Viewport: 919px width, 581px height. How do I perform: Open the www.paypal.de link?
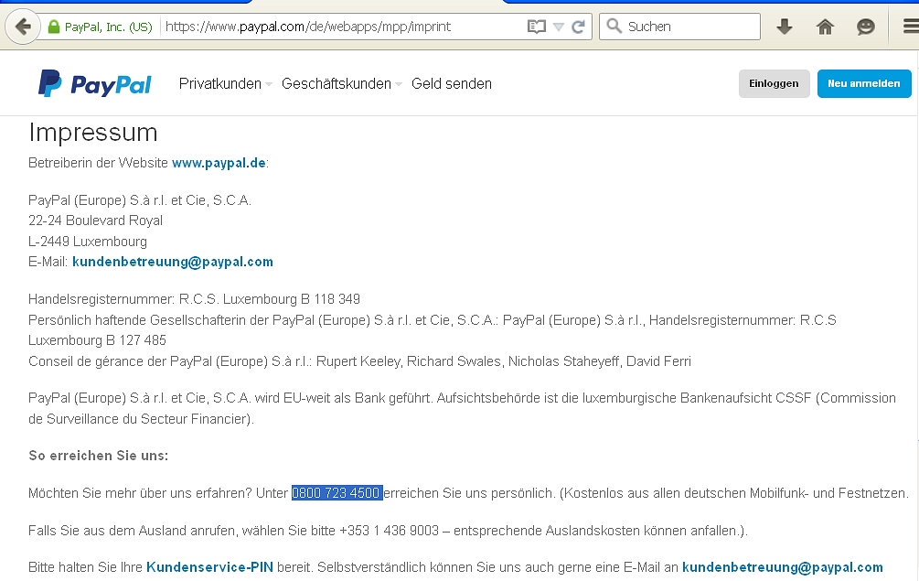click(219, 163)
